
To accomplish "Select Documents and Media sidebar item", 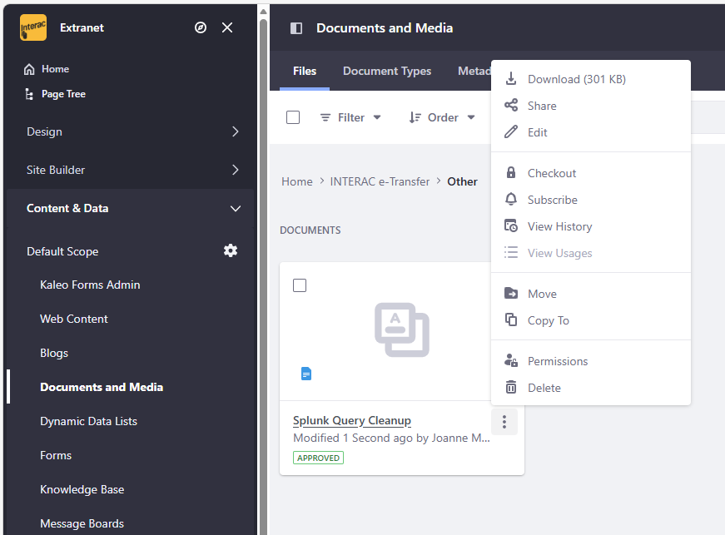I will coord(102,387).
